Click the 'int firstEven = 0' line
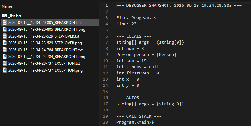 [x=138, y=73]
